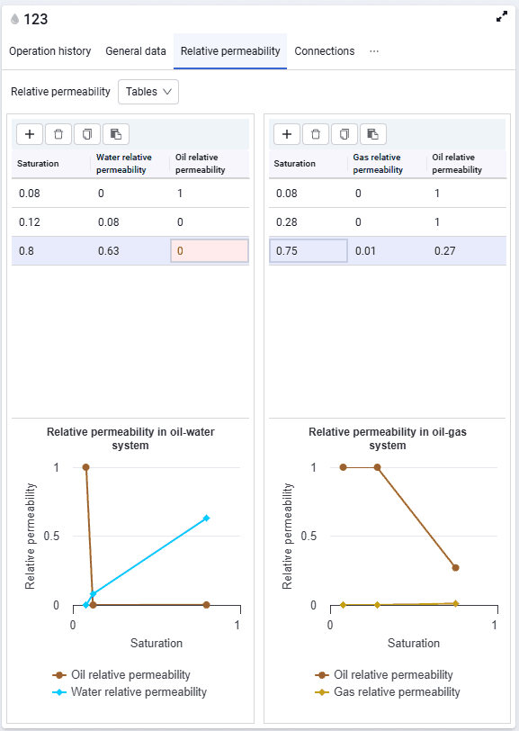Open the General data tab
The width and height of the screenshot is (519, 731).
pos(136,51)
